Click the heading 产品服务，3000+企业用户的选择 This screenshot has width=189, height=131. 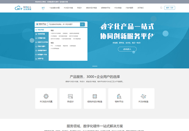95,77
